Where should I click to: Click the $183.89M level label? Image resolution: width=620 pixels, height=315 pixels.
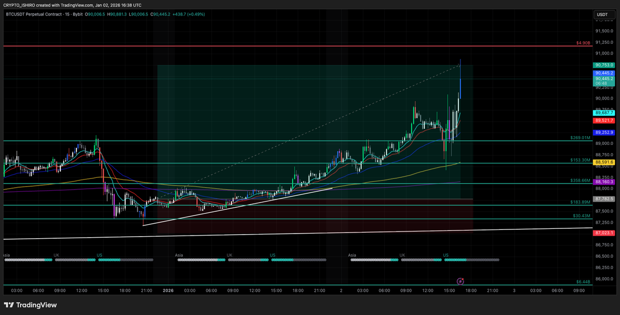[580, 203]
